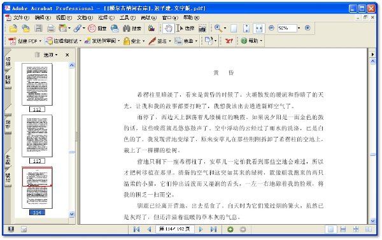Click the colorful picture tasks icon

click(152, 28)
